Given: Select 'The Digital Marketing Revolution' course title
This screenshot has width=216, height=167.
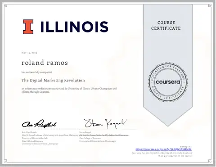Looking at the screenshot, I should tap(53, 80).
